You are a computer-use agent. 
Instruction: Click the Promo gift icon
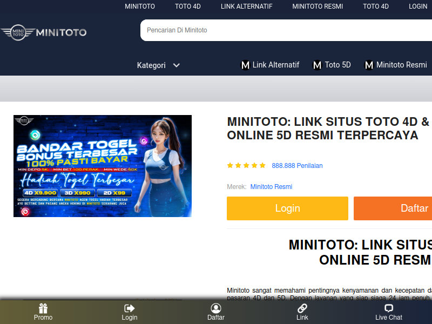[43, 308]
